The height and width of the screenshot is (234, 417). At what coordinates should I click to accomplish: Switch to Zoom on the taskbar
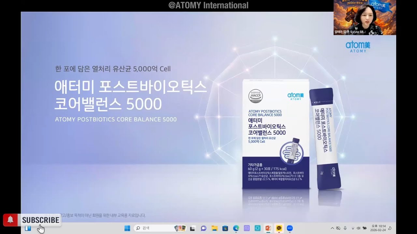tap(290, 228)
